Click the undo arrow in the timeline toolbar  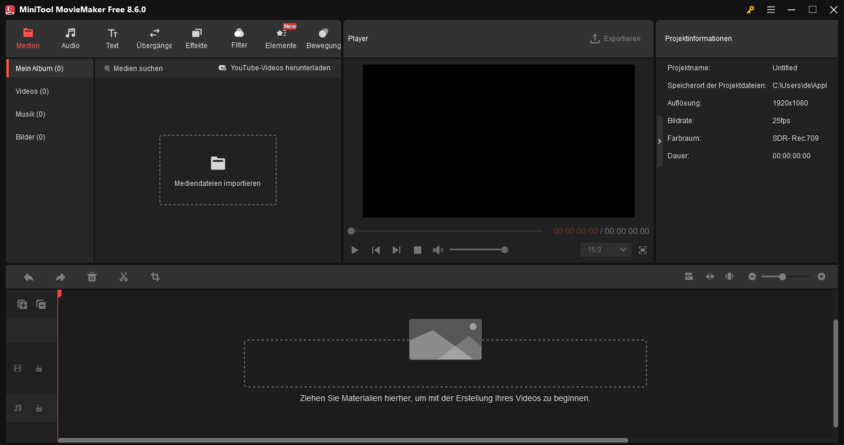28,276
